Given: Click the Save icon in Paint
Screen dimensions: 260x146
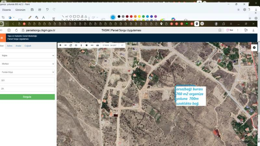Looking at the screenshot, I should [x=32, y=10].
